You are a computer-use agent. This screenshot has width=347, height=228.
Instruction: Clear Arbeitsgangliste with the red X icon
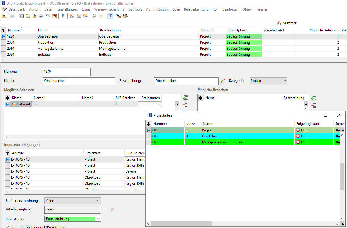point(113,210)
